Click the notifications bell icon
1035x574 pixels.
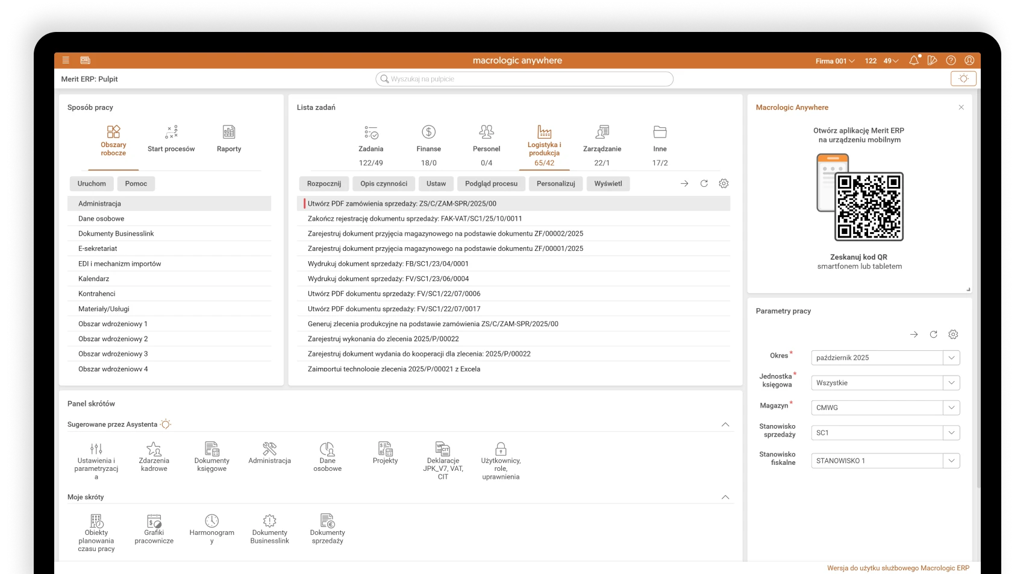pyautogui.click(x=914, y=60)
